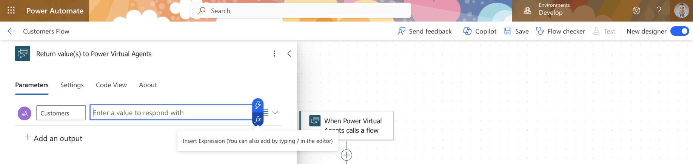Collapse the action panel with the chevron
The height and width of the screenshot is (164, 693).
coord(289,54)
